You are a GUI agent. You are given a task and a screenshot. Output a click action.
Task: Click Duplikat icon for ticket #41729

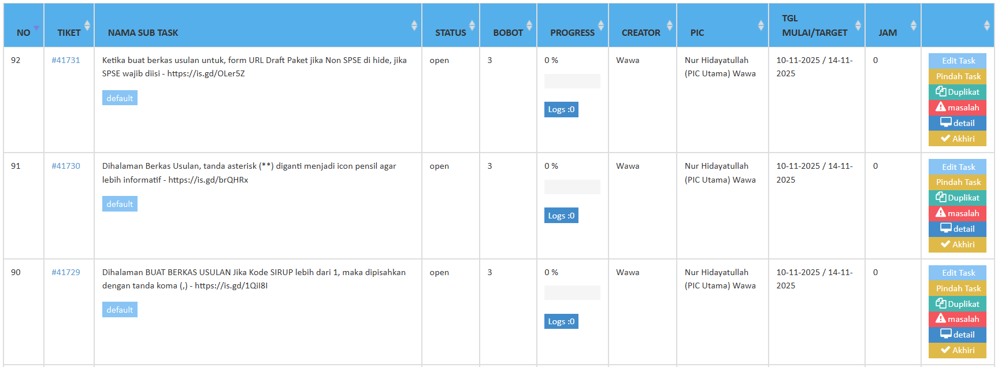tap(941, 303)
